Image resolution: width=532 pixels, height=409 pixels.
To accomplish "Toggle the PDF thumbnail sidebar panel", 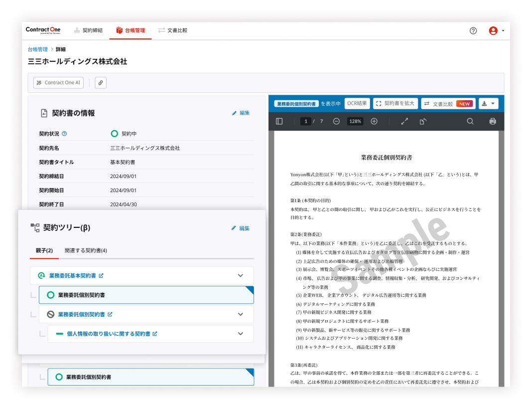I will point(279,121).
